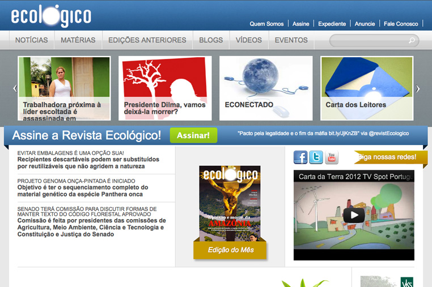Open the Presidente Dilma story card

tap(165, 88)
